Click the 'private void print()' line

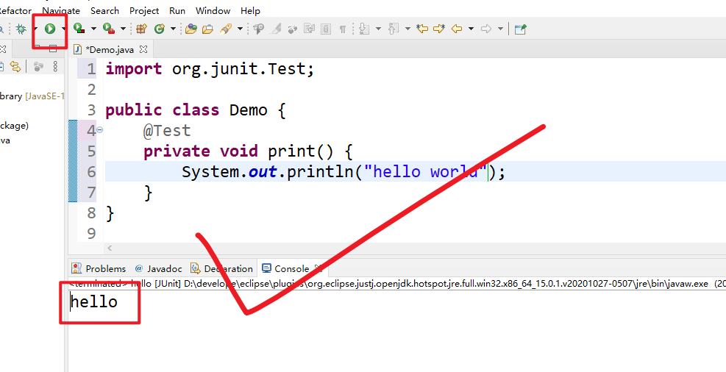(x=248, y=151)
